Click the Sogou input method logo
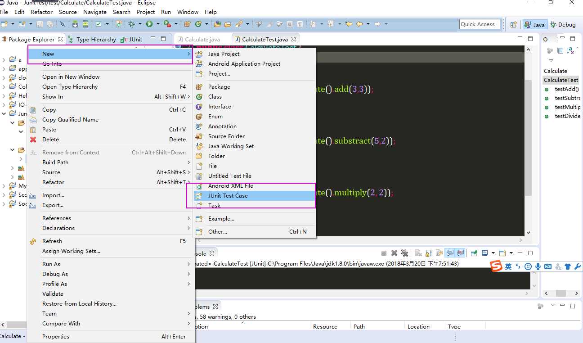Screen dimensions: 583x343 [496, 266]
